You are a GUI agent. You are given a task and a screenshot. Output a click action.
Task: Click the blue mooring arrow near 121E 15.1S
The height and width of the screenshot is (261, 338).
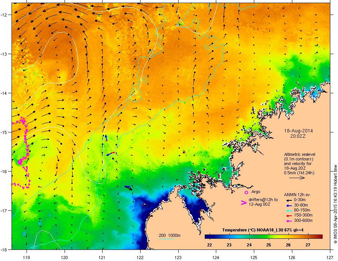tap(106, 138)
